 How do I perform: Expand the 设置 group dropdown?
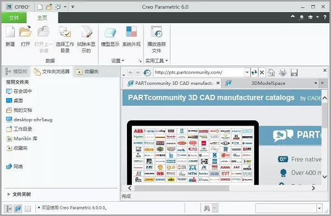click(118, 61)
